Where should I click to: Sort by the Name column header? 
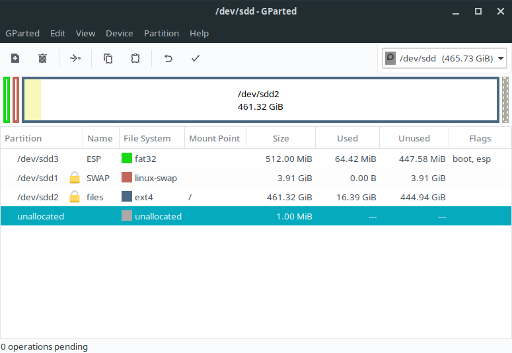coord(101,138)
